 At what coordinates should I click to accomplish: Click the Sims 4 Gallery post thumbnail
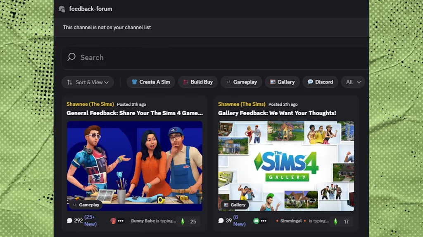pos(286,166)
